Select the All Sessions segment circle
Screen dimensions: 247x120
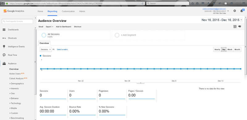(44, 35)
